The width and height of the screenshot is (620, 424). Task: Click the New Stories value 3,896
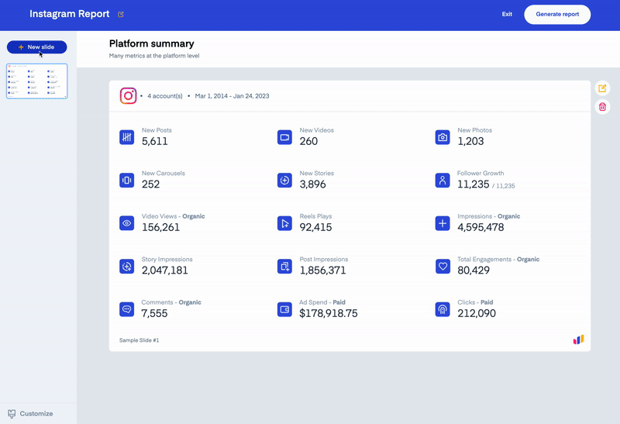[312, 184]
